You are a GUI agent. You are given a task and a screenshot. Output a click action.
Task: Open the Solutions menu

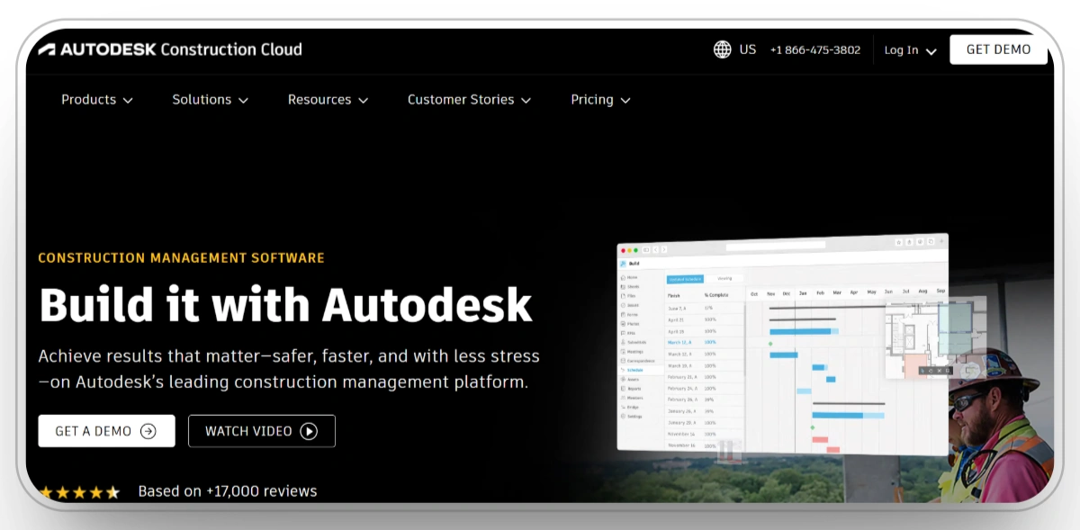click(x=211, y=100)
